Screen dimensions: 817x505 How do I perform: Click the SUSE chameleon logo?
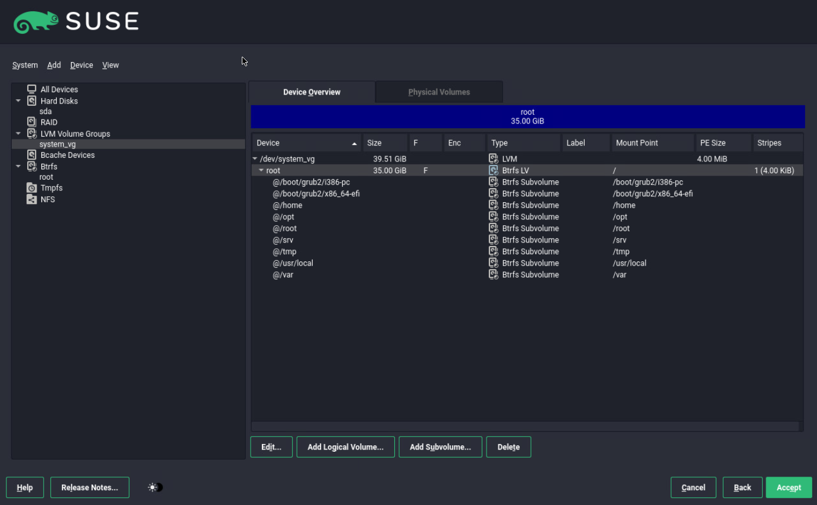[x=37, y=22]
